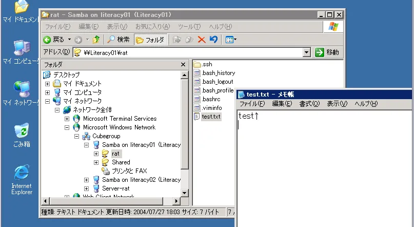Open Notepad's 表示(V) menu
This screenshot has height=227, width=414.
[x=337, y=104]
